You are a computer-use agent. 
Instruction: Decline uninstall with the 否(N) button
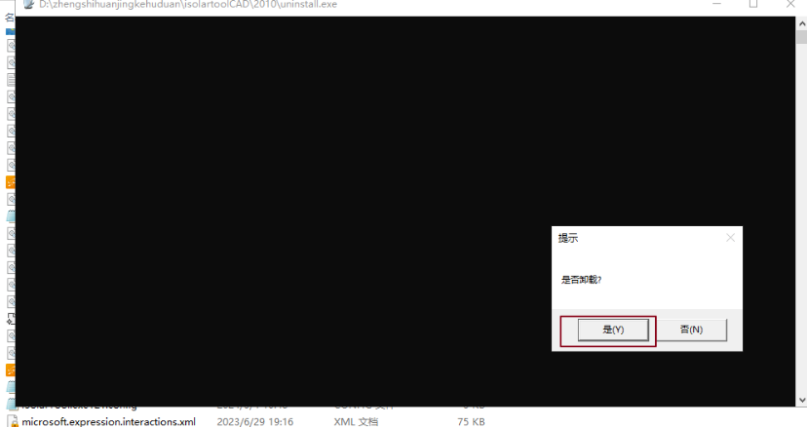[x=691, y=330]
